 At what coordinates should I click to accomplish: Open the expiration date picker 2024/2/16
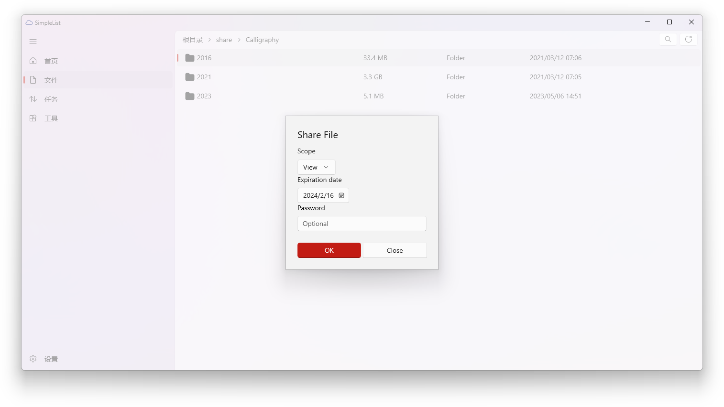[x=323, y=195]
